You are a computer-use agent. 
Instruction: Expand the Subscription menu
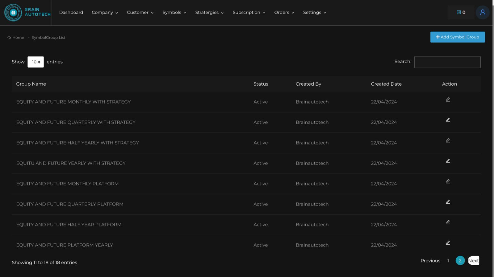coord(249,13)
